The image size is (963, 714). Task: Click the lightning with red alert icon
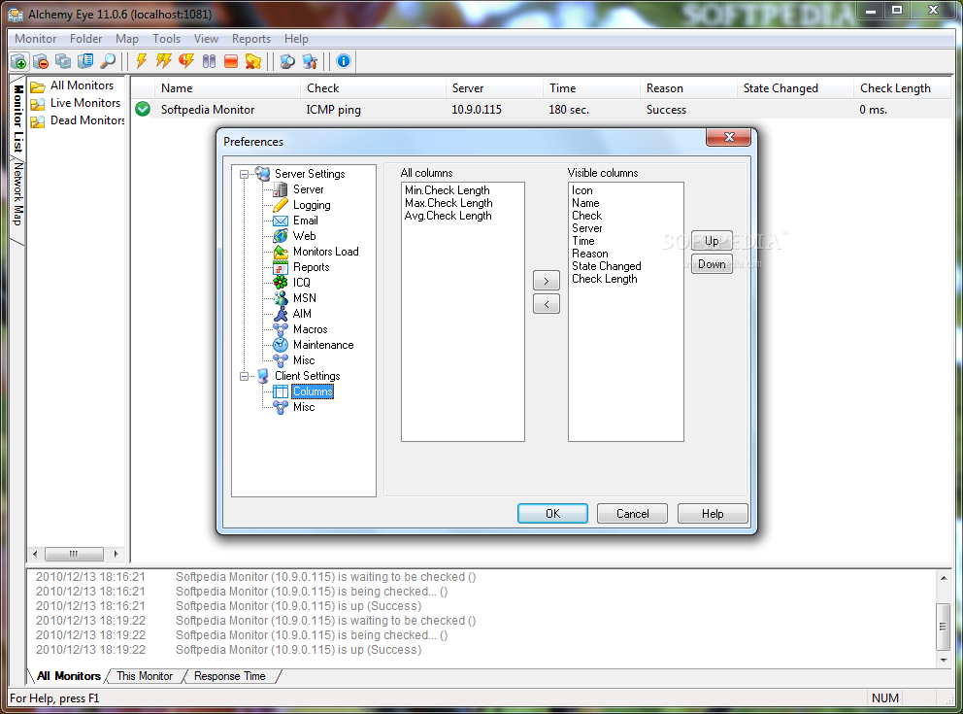[x=186, y=61]
